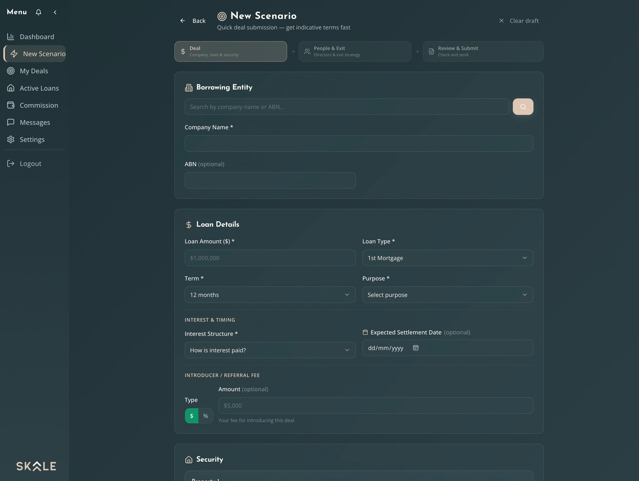Open Active Loans via the home icon
The height and width of the screenshot is (481, 639).
click(11, 88)
